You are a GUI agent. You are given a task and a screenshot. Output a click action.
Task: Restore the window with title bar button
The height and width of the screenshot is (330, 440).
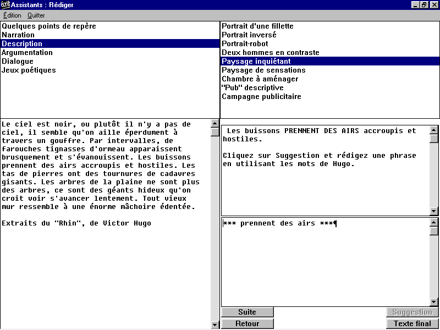coord(424,5)
